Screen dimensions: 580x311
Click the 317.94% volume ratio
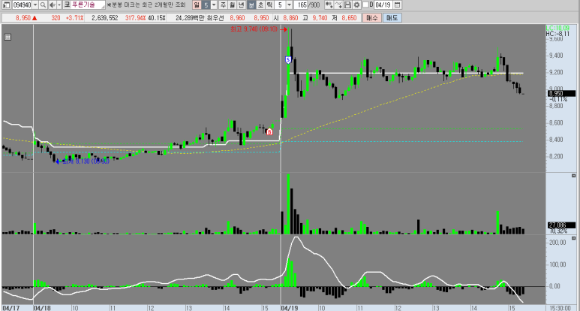[135, 18]
